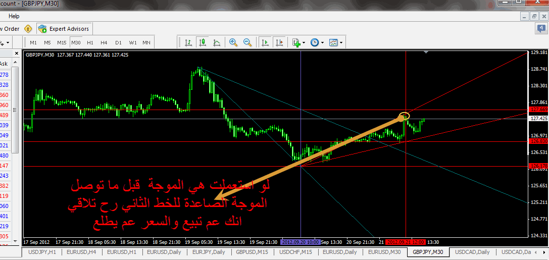Click Market Watch ask value 147
The width and height of the screenshot is (549, 260).
[4, 166]
